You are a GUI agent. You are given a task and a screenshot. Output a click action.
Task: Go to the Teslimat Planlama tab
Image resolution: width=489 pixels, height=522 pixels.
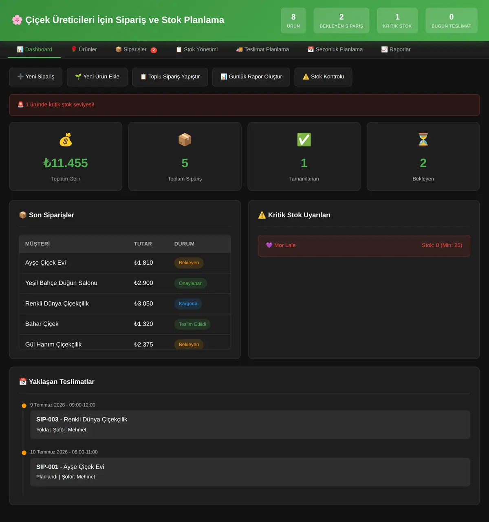pyautogui.click(x=263, y=49)
